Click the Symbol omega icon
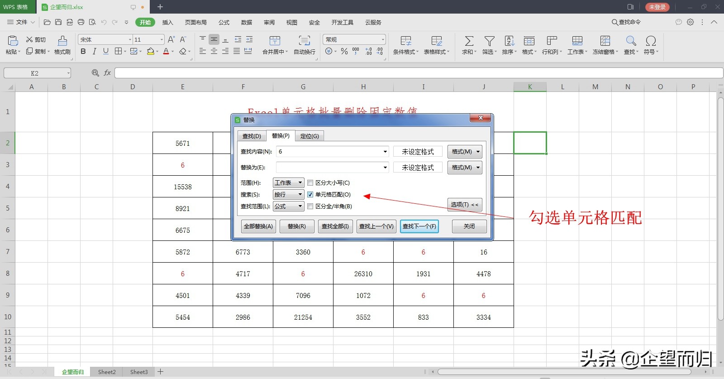This screenshot has height=379, width=724. [651, 41]
